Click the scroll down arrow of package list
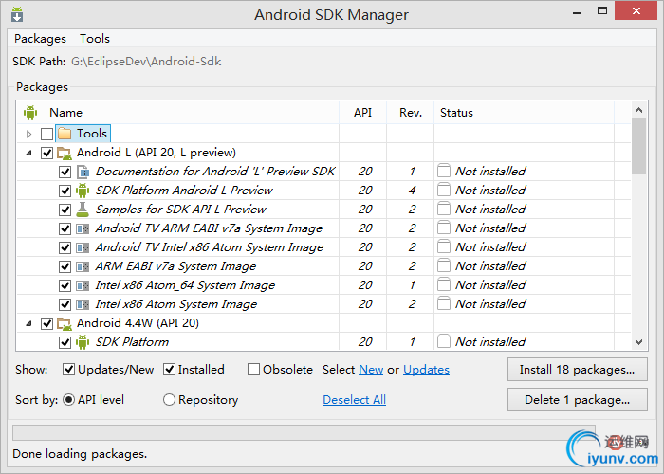This screenshot has width=664, height=474. [x=638, y=341]
